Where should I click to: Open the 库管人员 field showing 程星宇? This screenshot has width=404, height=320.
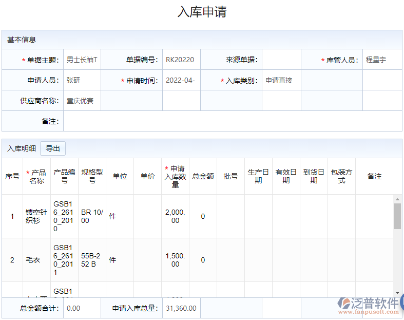(381, 60)
